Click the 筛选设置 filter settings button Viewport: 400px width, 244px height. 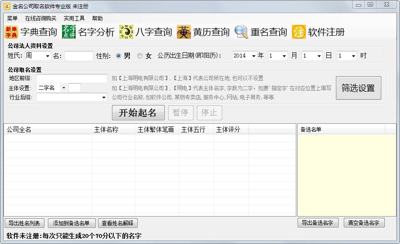pos(358,88)
